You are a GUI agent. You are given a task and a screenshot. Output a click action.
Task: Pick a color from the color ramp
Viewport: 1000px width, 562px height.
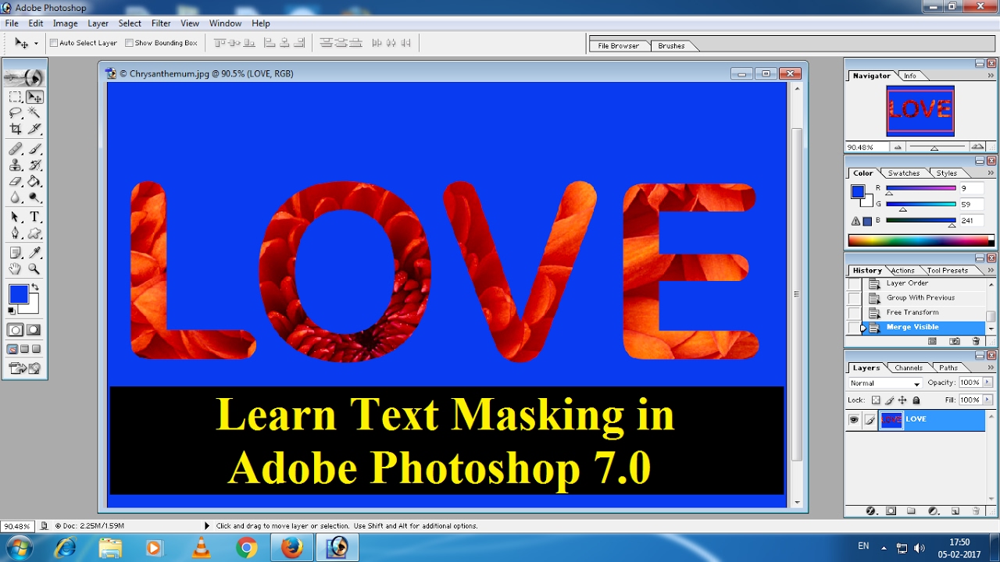point(922,240)
